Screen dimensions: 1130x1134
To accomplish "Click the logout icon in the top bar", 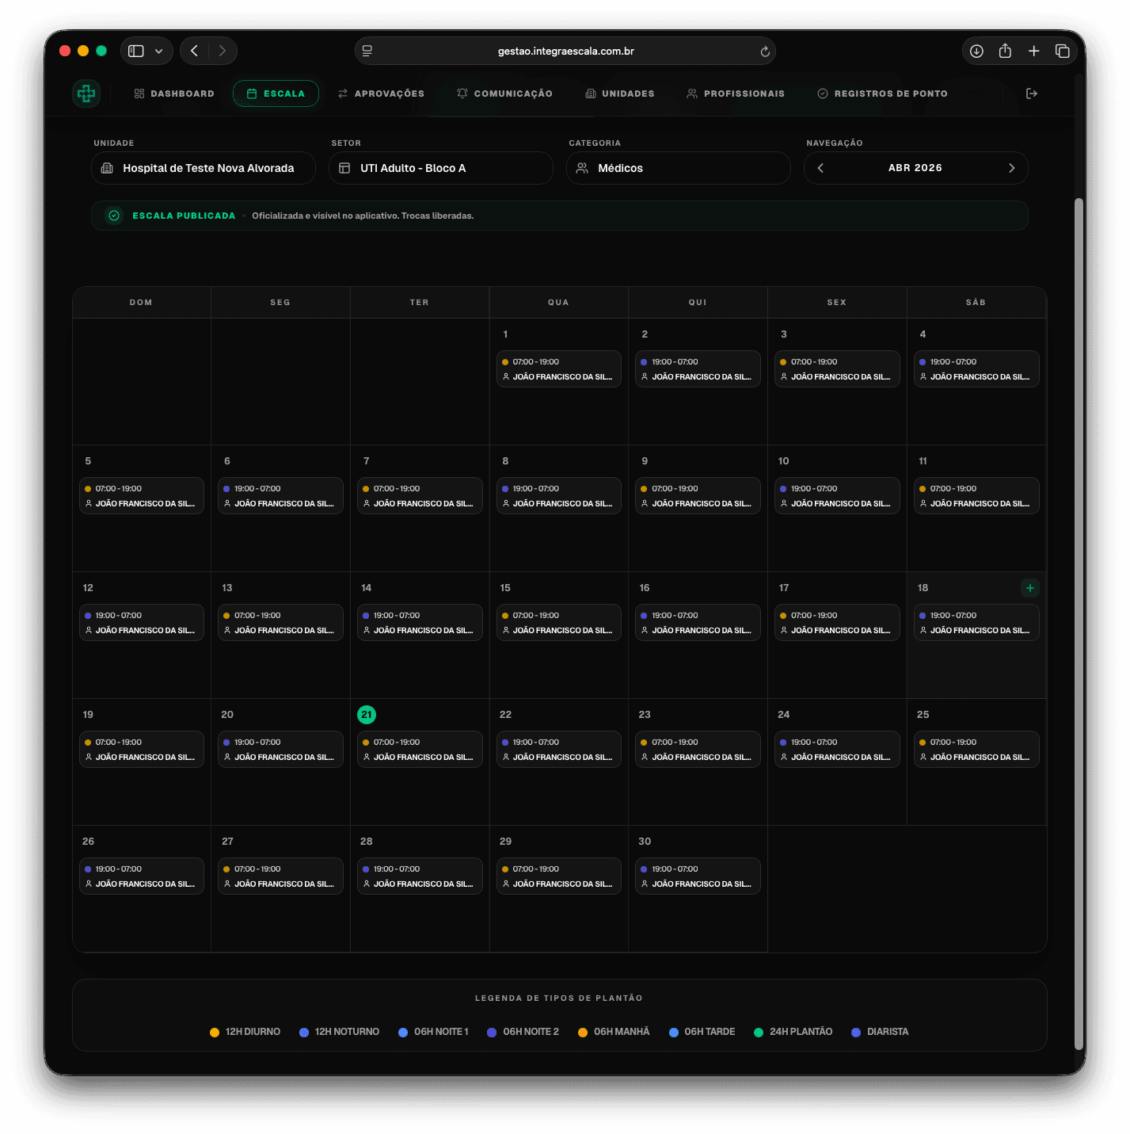I will click(1033, 93).
